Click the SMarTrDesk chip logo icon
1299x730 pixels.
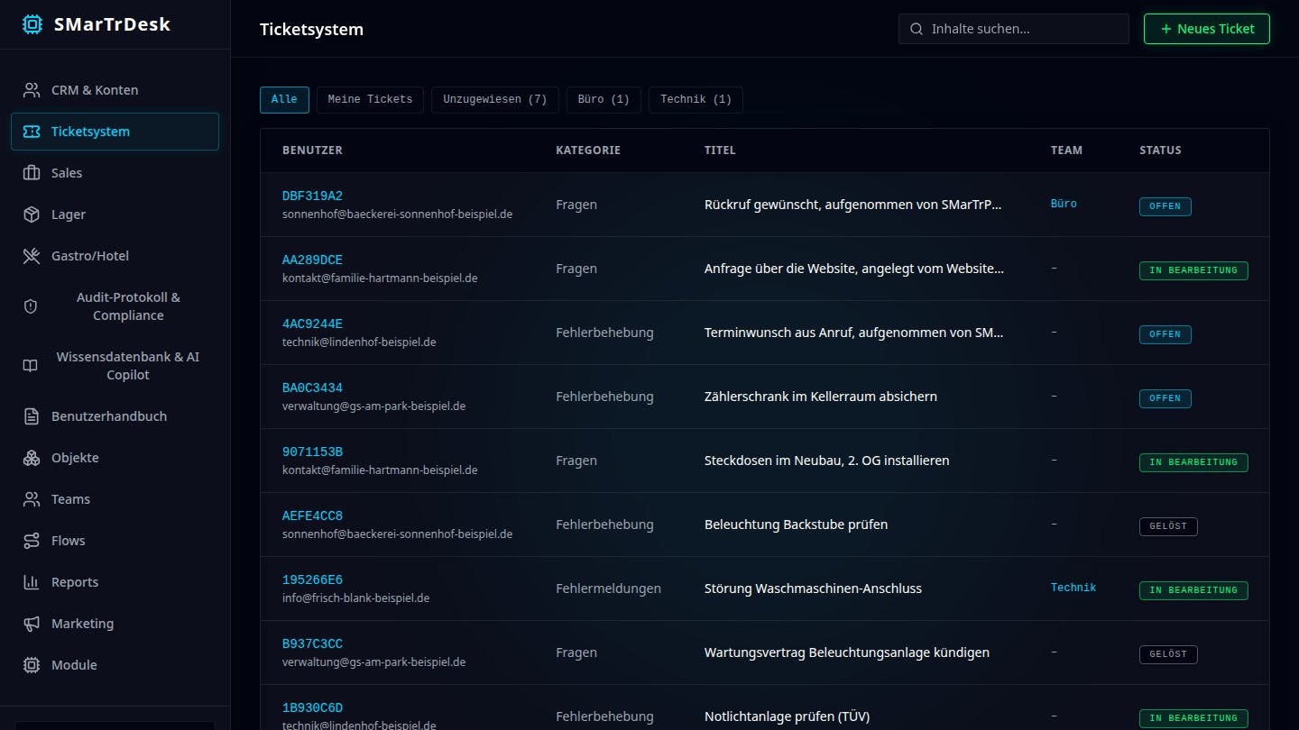[x=32, y=24]
